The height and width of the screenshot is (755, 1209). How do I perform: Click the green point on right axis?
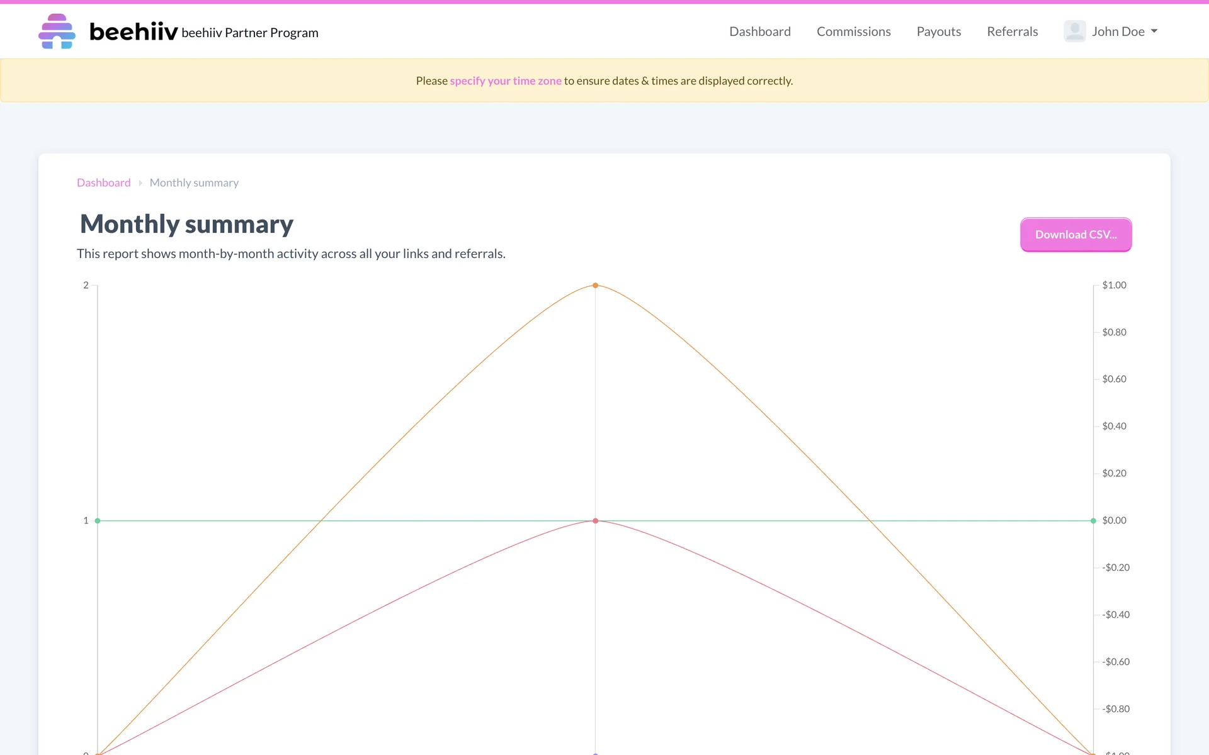1093,521
